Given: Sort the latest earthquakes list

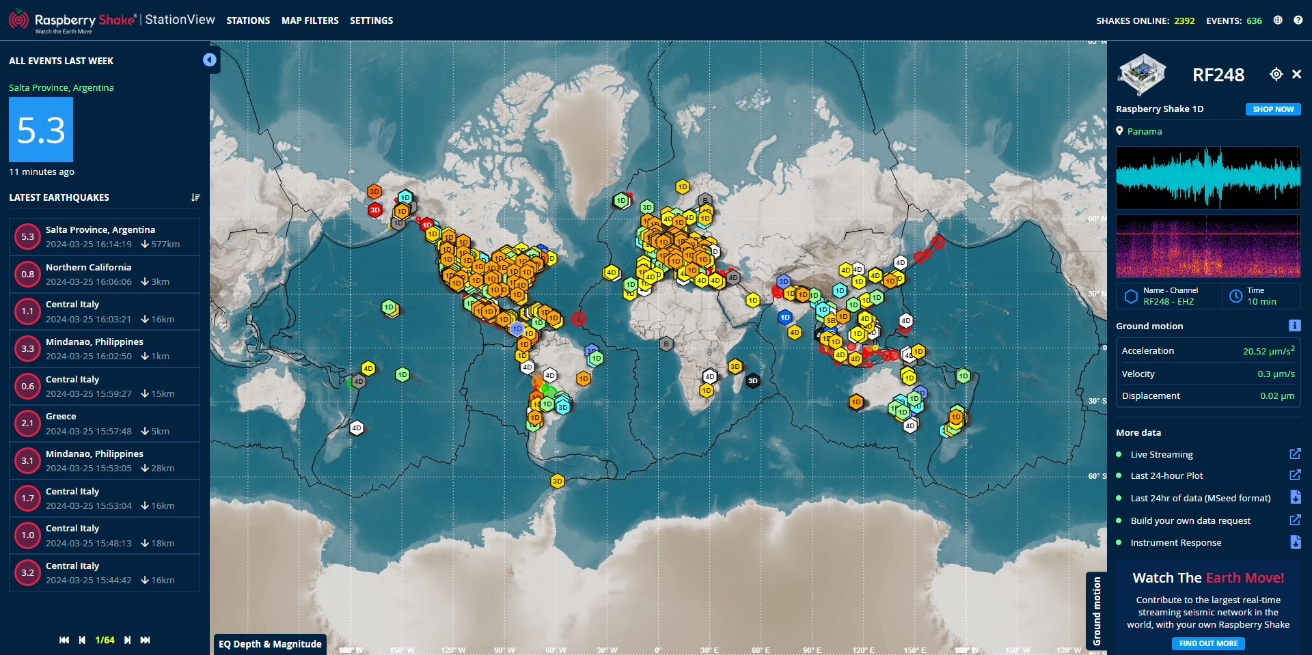Looking at the screenshot, I should tap(196, 197).
